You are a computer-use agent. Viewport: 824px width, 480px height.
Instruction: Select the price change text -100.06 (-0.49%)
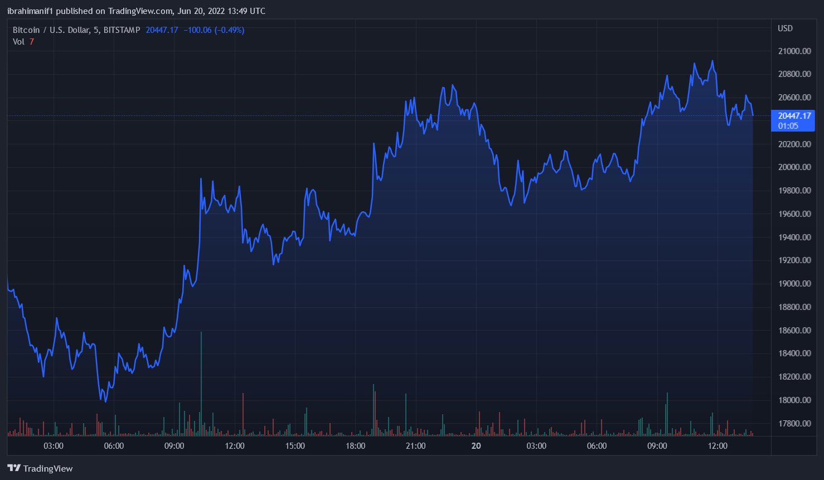[x=215, y=30]
